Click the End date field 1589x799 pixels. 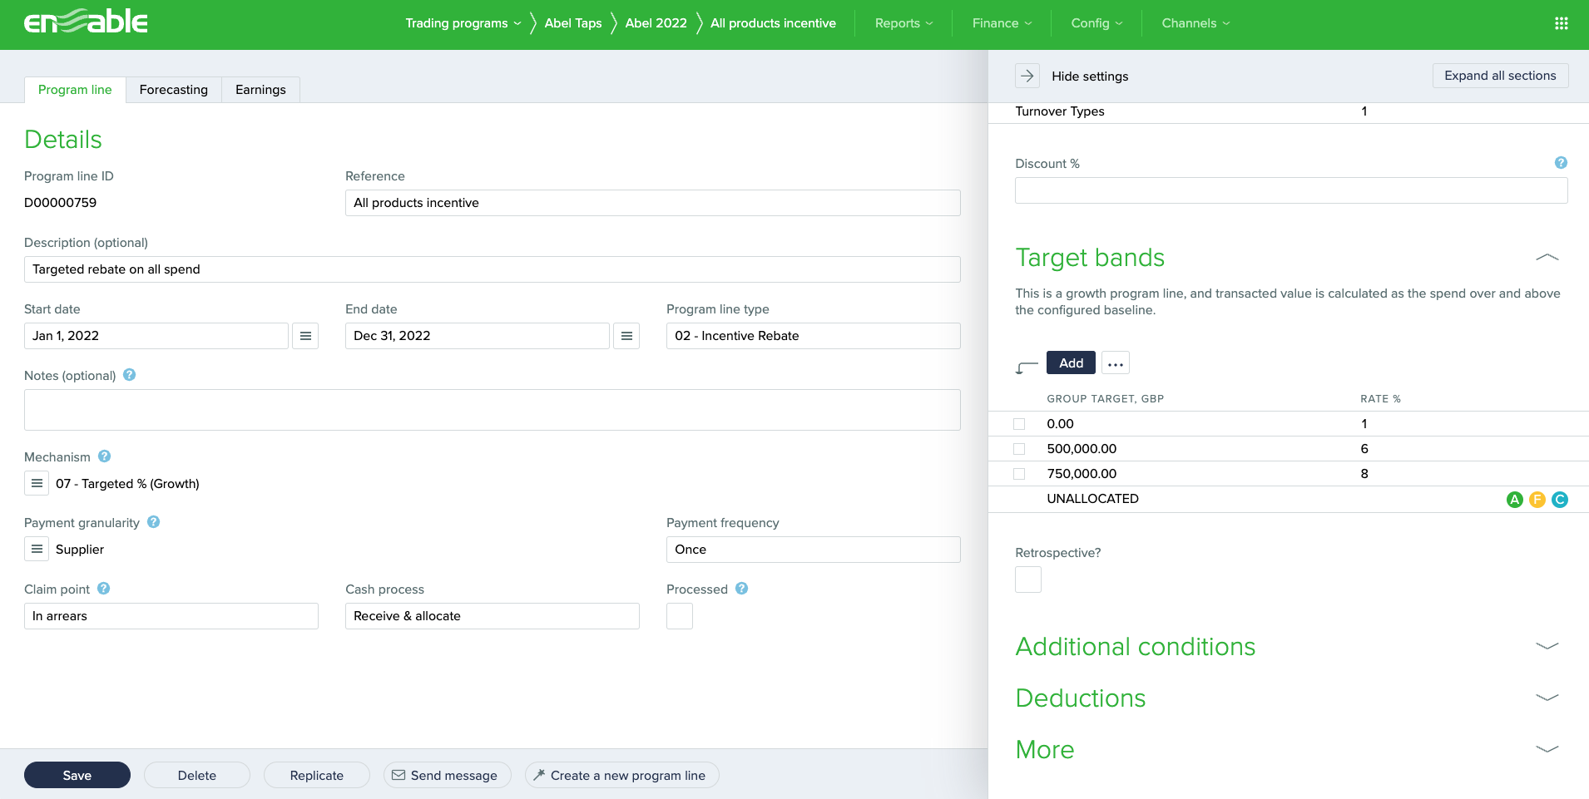point(478,336)
